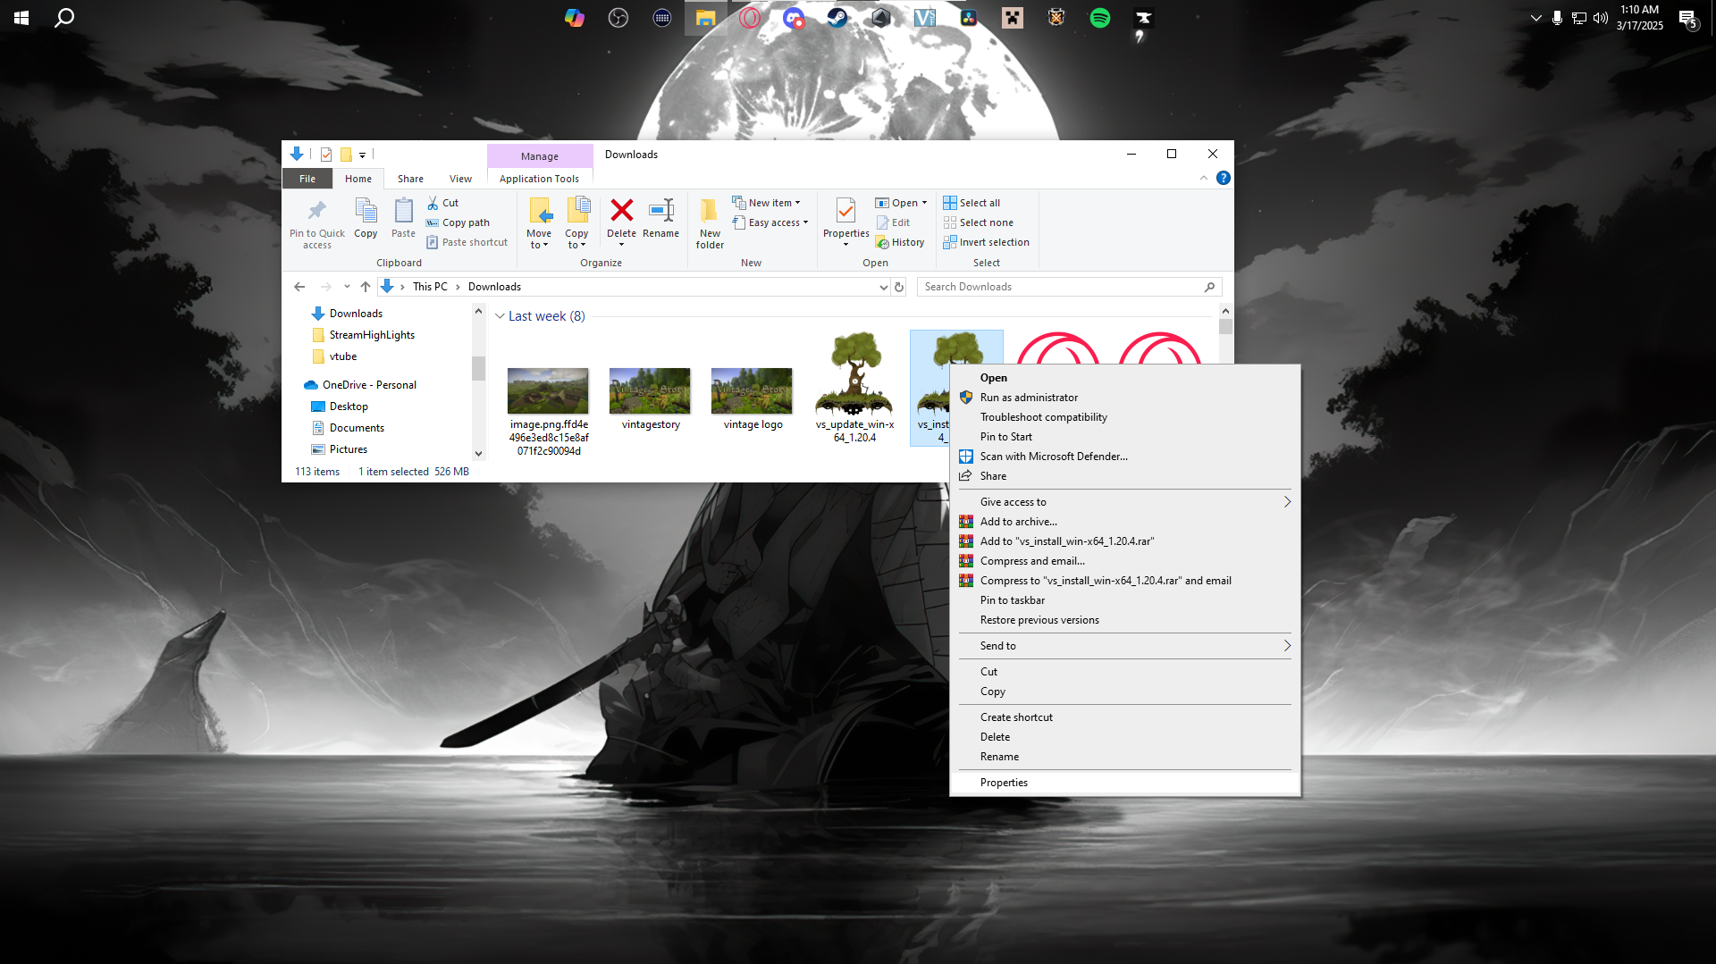
Task: Click the New folder icon
Action: (710, 212)
